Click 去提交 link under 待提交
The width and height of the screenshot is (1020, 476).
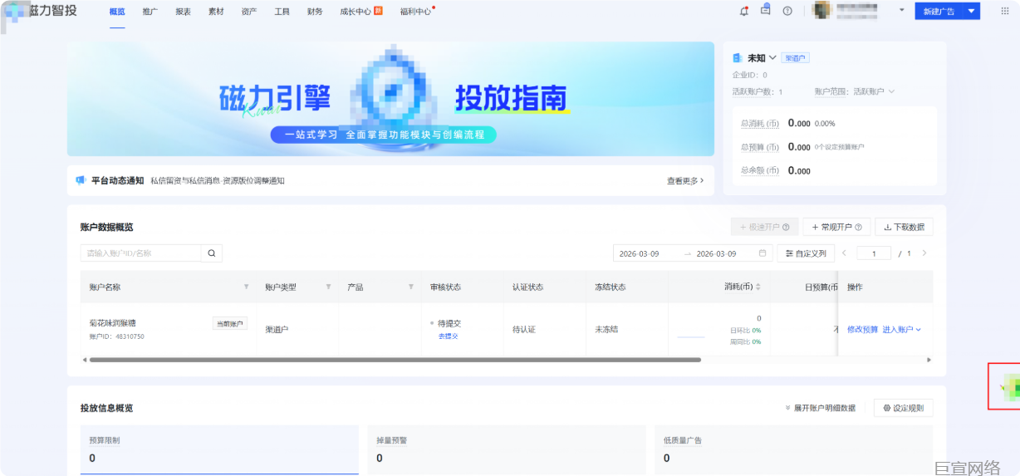pyautogui.click(x=449, y=336)
